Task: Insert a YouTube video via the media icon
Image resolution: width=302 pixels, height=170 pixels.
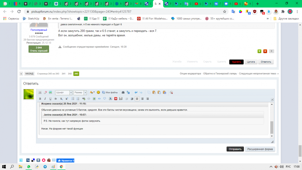Action: 116,99
